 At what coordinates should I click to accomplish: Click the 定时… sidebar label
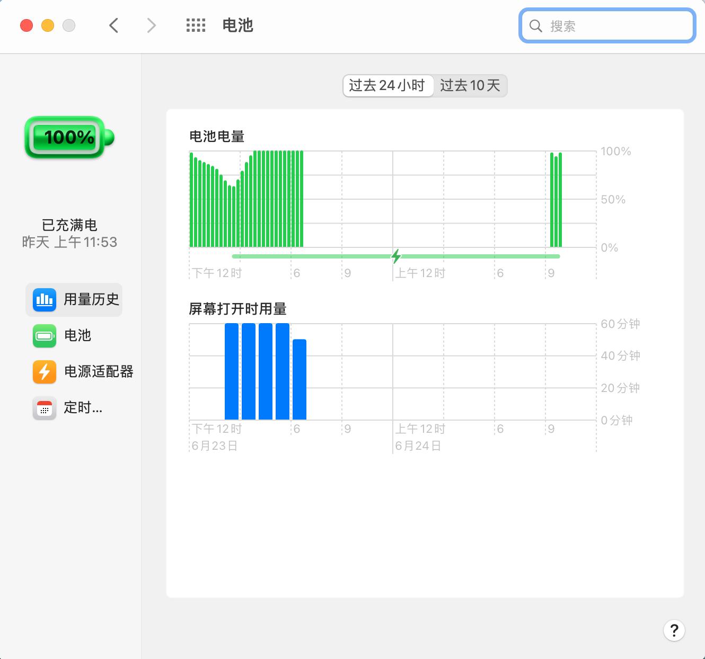(x=83, y=408)
